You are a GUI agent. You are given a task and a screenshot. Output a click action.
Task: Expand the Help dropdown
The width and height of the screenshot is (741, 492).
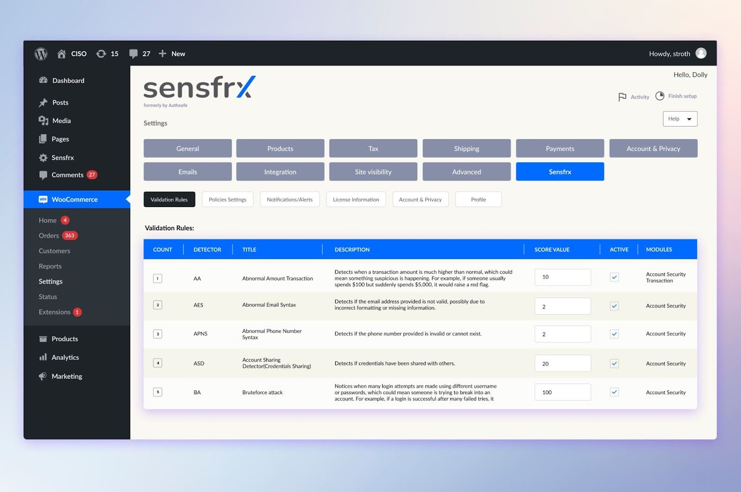679,119
